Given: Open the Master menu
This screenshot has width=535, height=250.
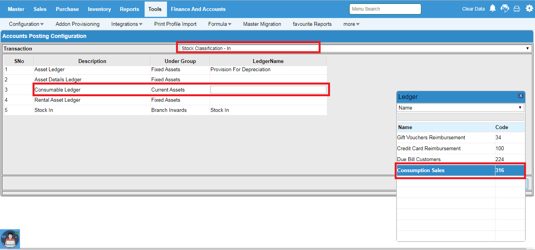Looking at the screenshot, I should tap(16, 9).
